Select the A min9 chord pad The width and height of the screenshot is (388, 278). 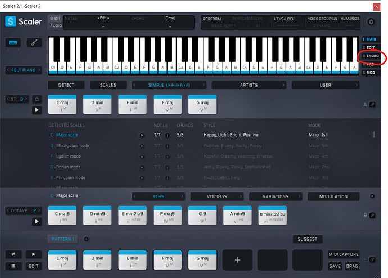(x=237, y=216)
